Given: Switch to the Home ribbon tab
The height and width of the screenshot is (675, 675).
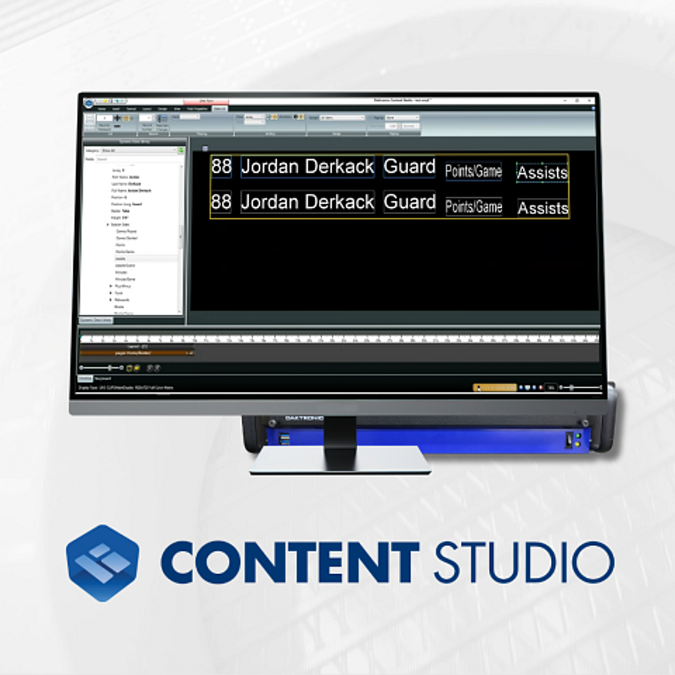Looking at the screenshot, I should coord(102,109).
